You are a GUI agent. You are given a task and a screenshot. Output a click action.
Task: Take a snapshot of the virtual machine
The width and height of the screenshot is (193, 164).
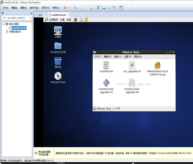click(82, 8)
